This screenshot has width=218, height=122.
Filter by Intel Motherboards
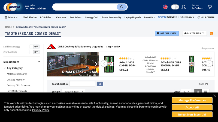(17, 91)
